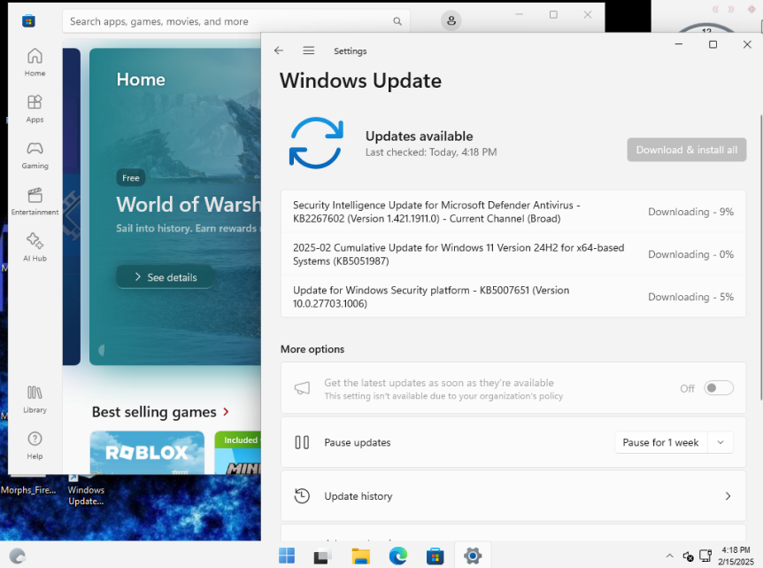Click See details for World of Warships
Viewport: 763px width, 568px height.
tap(165, 277)
